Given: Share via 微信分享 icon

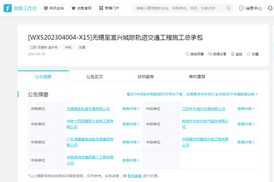Looking at the screenshot, I should 210,54.
